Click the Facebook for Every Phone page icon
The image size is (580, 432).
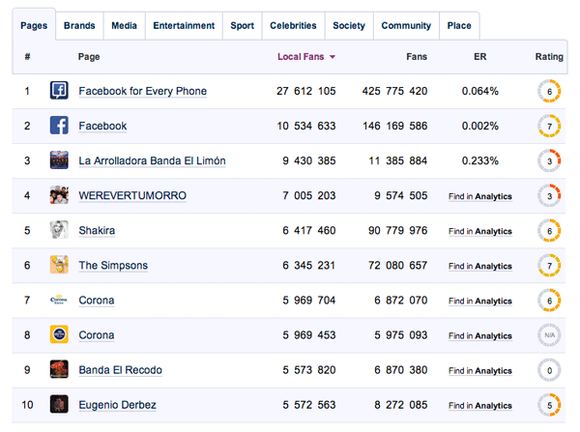(x=59, y=92)
